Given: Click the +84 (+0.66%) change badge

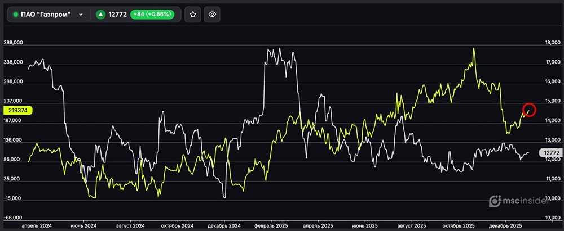Looking at the screenshot, I should point(152,15).
